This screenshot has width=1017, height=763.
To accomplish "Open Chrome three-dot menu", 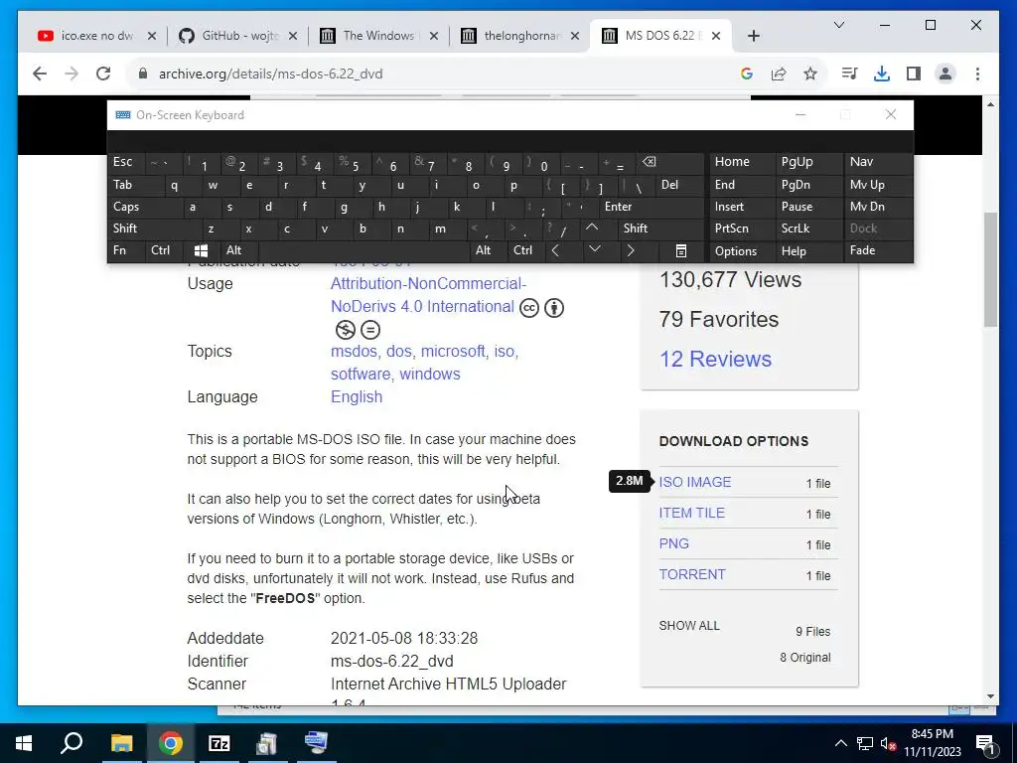I will click(977, 74).
